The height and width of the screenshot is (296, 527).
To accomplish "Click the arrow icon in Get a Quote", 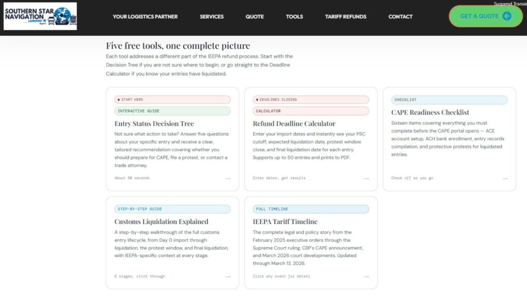I will tap(506, 16).
